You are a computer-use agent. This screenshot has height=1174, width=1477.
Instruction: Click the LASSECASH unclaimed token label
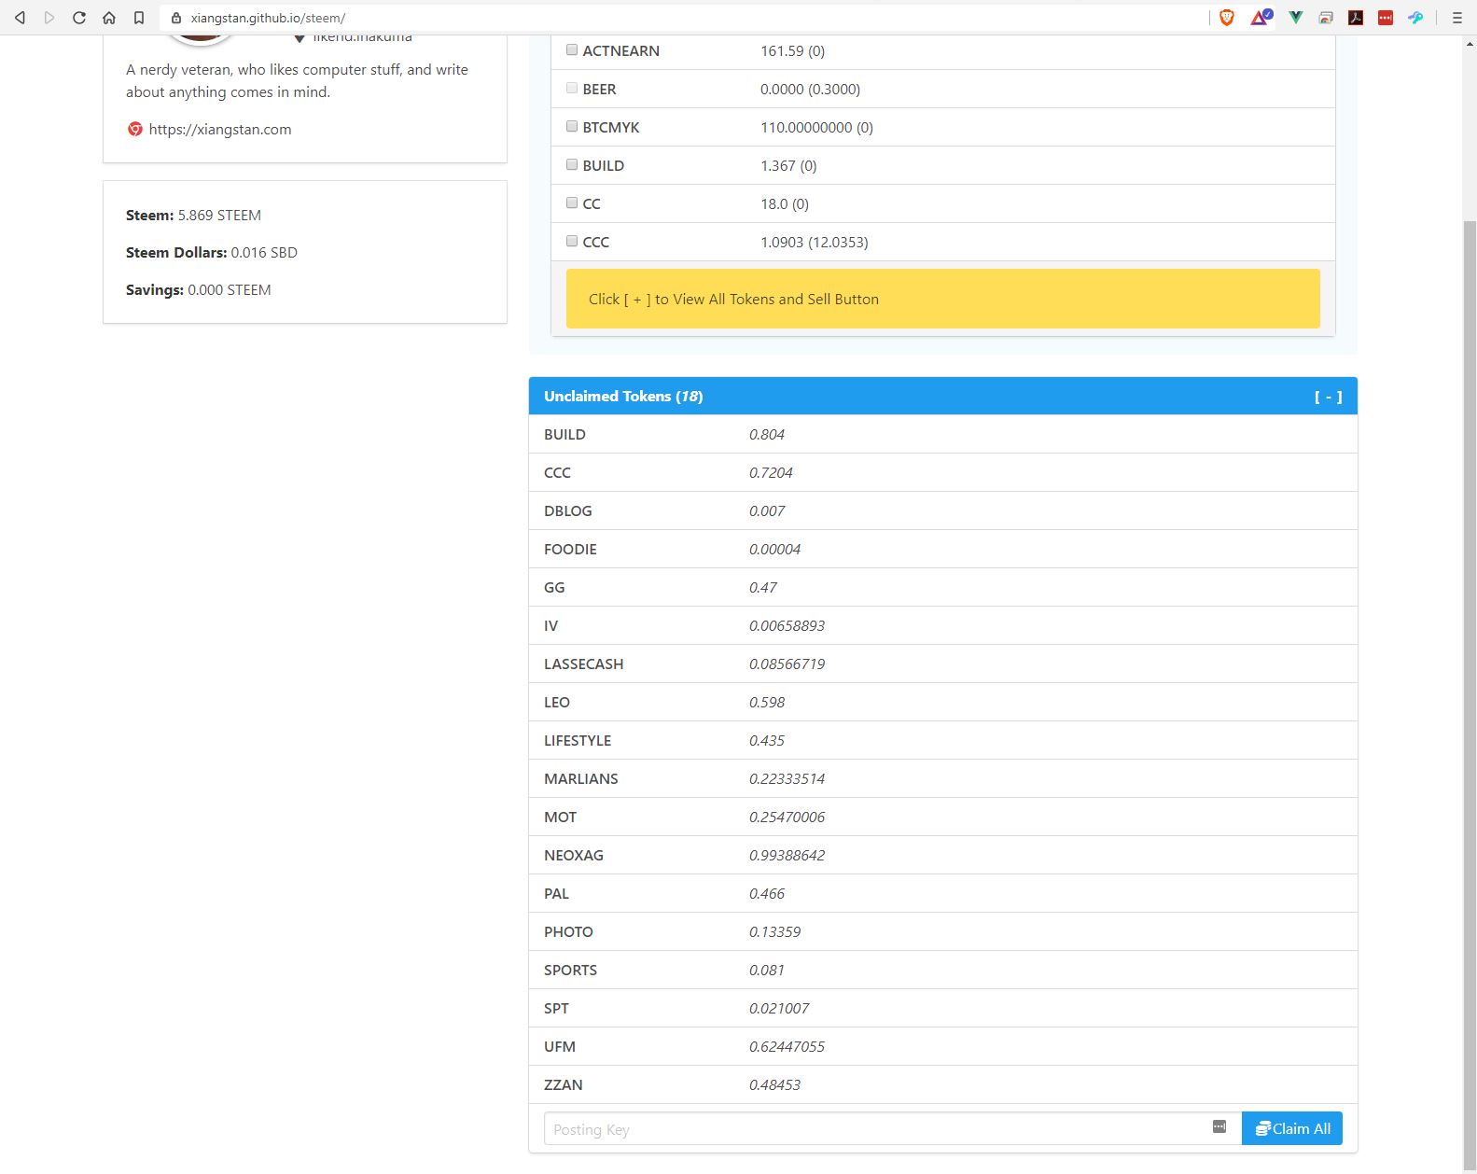pyautogui.click(x=583, y=664)
